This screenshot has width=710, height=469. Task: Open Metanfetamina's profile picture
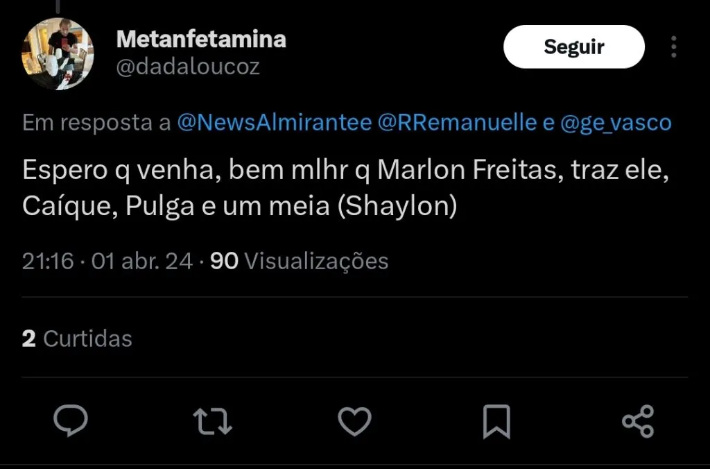point(58,54)
